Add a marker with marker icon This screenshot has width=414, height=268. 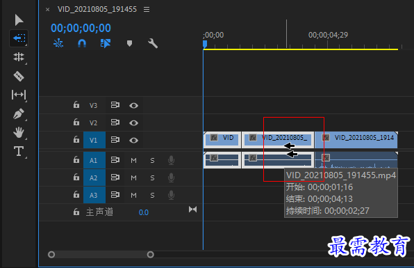pos(129,43)
